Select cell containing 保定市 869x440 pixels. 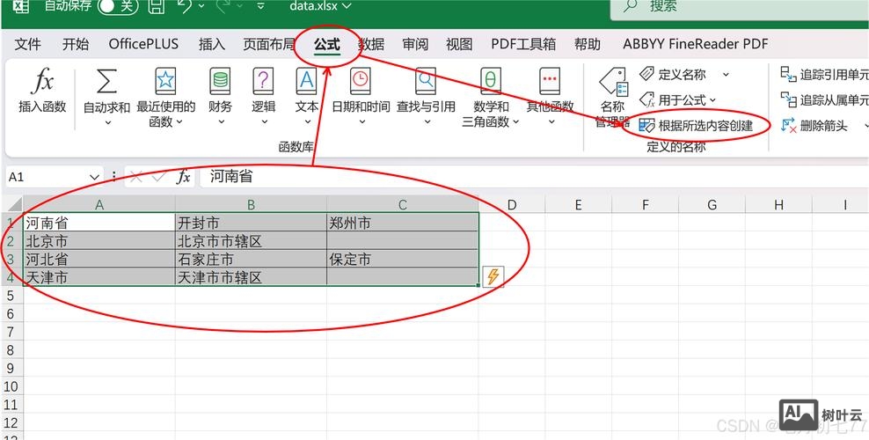point(402,259)
